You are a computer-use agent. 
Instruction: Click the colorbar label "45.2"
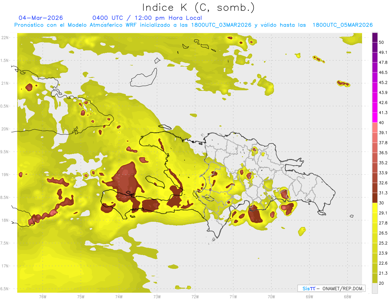pyautogui.click(x=383, y=82)
